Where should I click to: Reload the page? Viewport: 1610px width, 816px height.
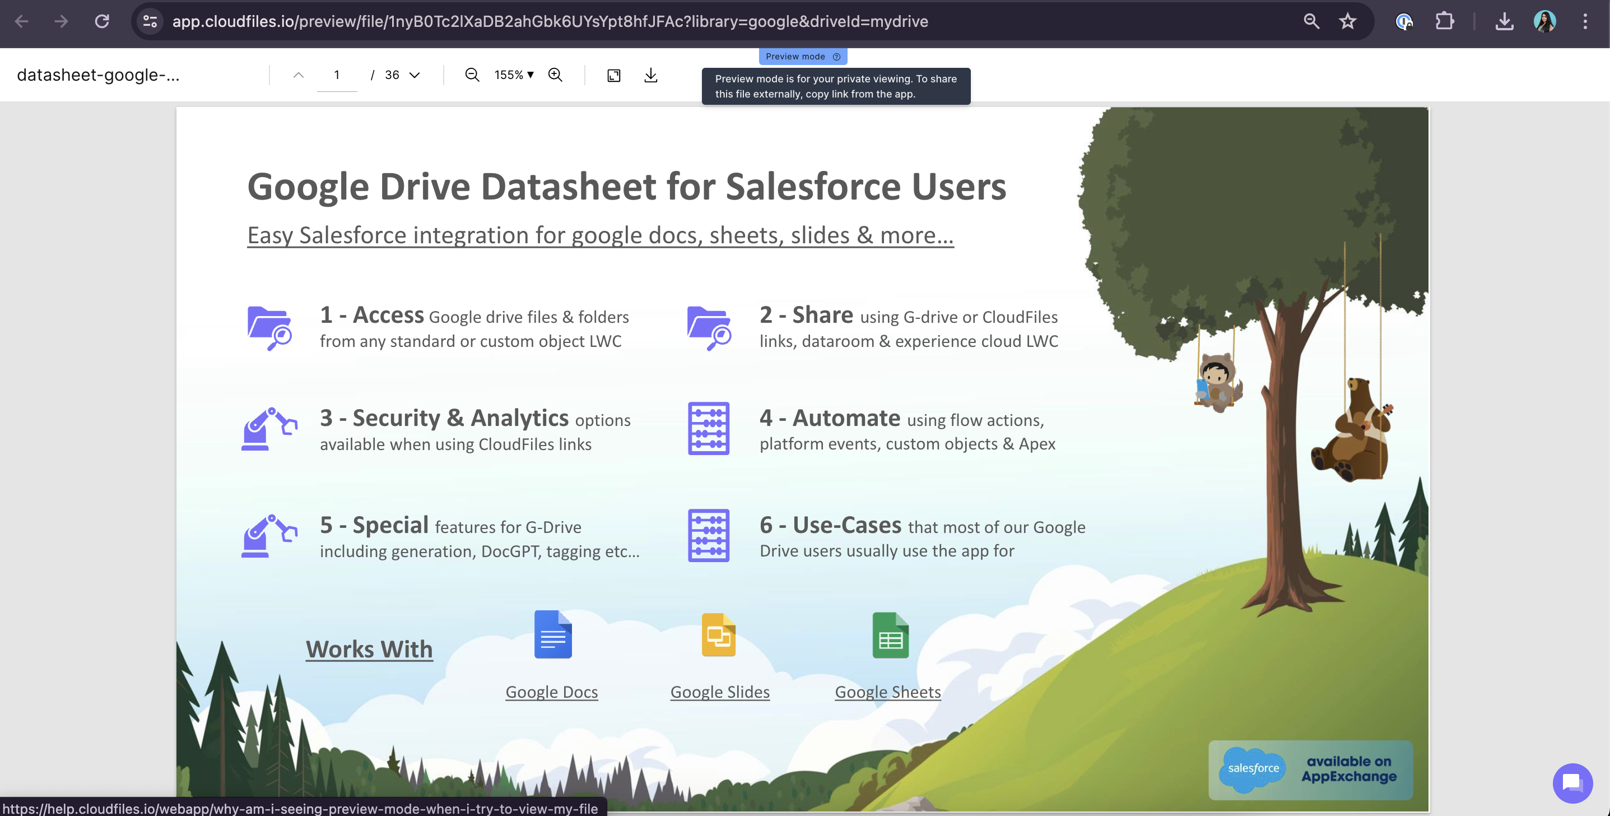102,21
